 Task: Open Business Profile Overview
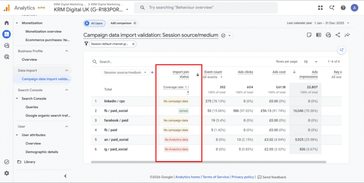tap(29, 59)
